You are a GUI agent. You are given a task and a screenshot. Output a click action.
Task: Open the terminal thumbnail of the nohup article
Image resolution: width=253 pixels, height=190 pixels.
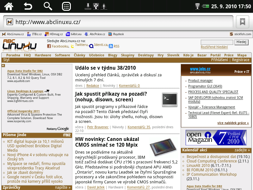coord(170,99)
